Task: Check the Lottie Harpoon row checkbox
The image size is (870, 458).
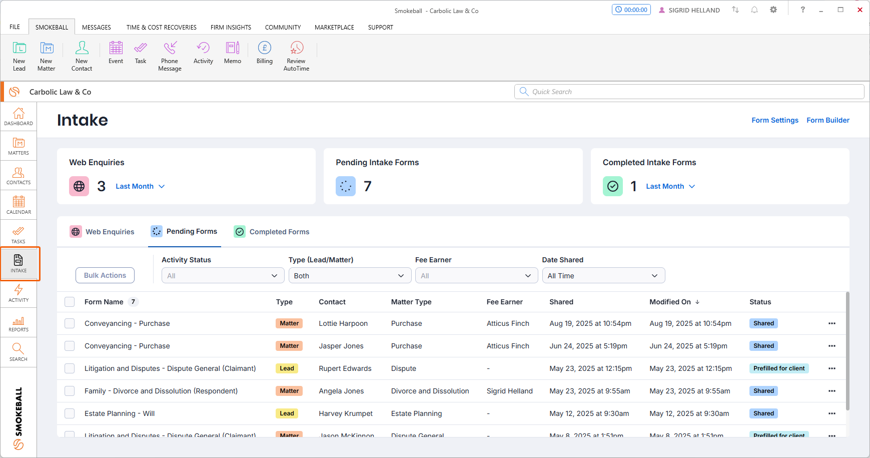Action: tap(70, 323)
